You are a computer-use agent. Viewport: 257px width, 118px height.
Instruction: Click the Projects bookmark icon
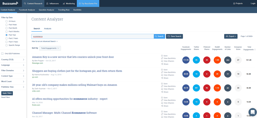click(x=234, y=4)
